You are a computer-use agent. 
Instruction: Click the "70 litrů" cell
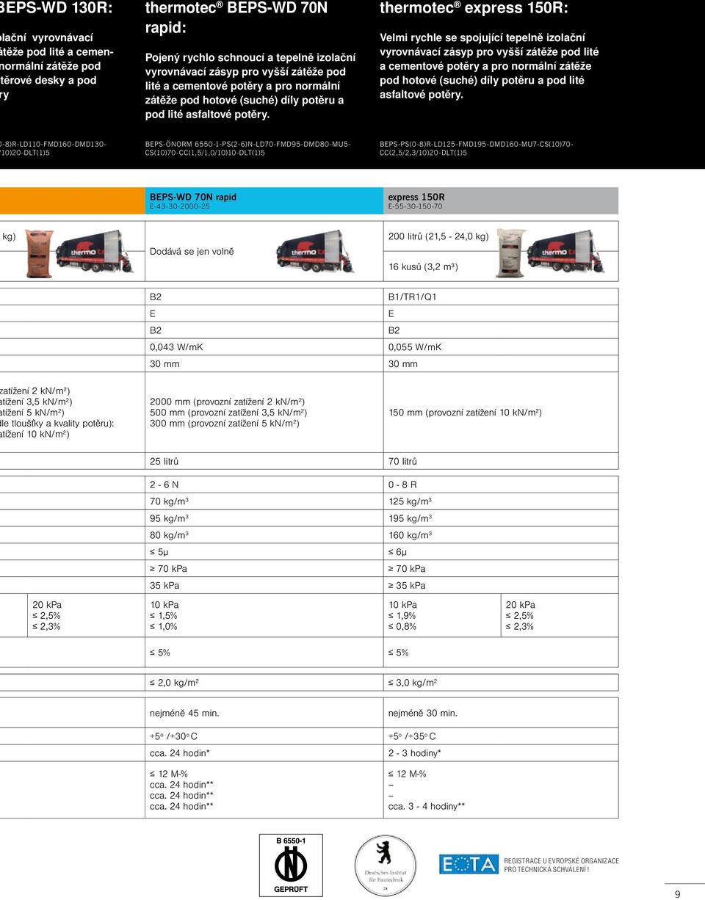(x=403, y=462)
